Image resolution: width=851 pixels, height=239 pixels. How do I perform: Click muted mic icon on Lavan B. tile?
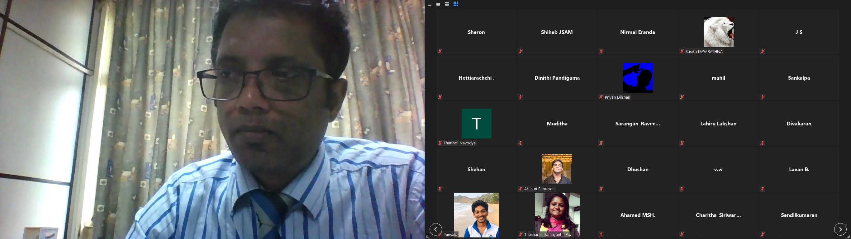tap(763, 189)
